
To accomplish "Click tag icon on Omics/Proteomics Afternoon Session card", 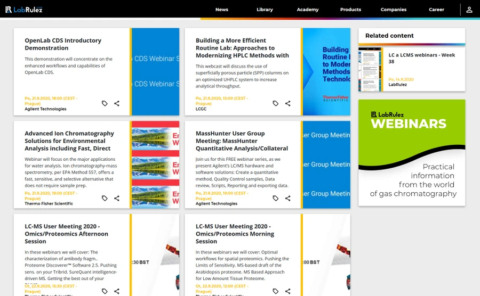I will (105, 291).
